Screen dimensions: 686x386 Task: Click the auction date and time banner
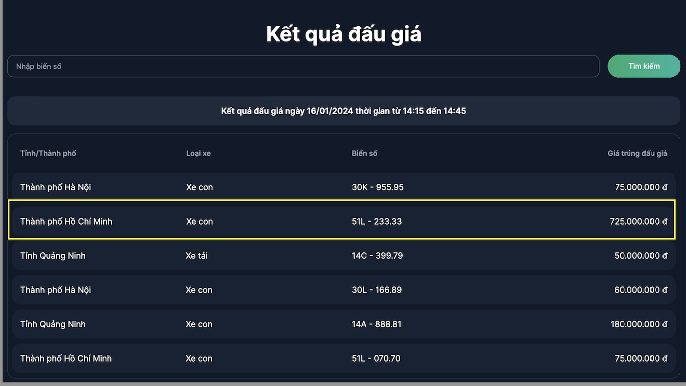click(344, 111)
